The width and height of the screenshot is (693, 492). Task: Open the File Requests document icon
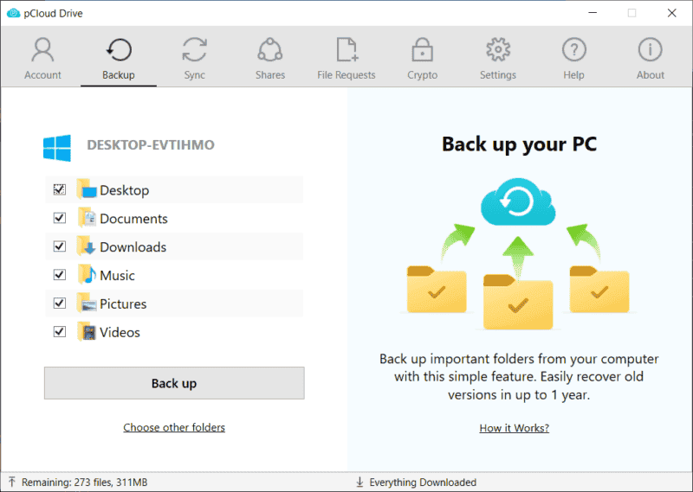(x=347, y=50)
